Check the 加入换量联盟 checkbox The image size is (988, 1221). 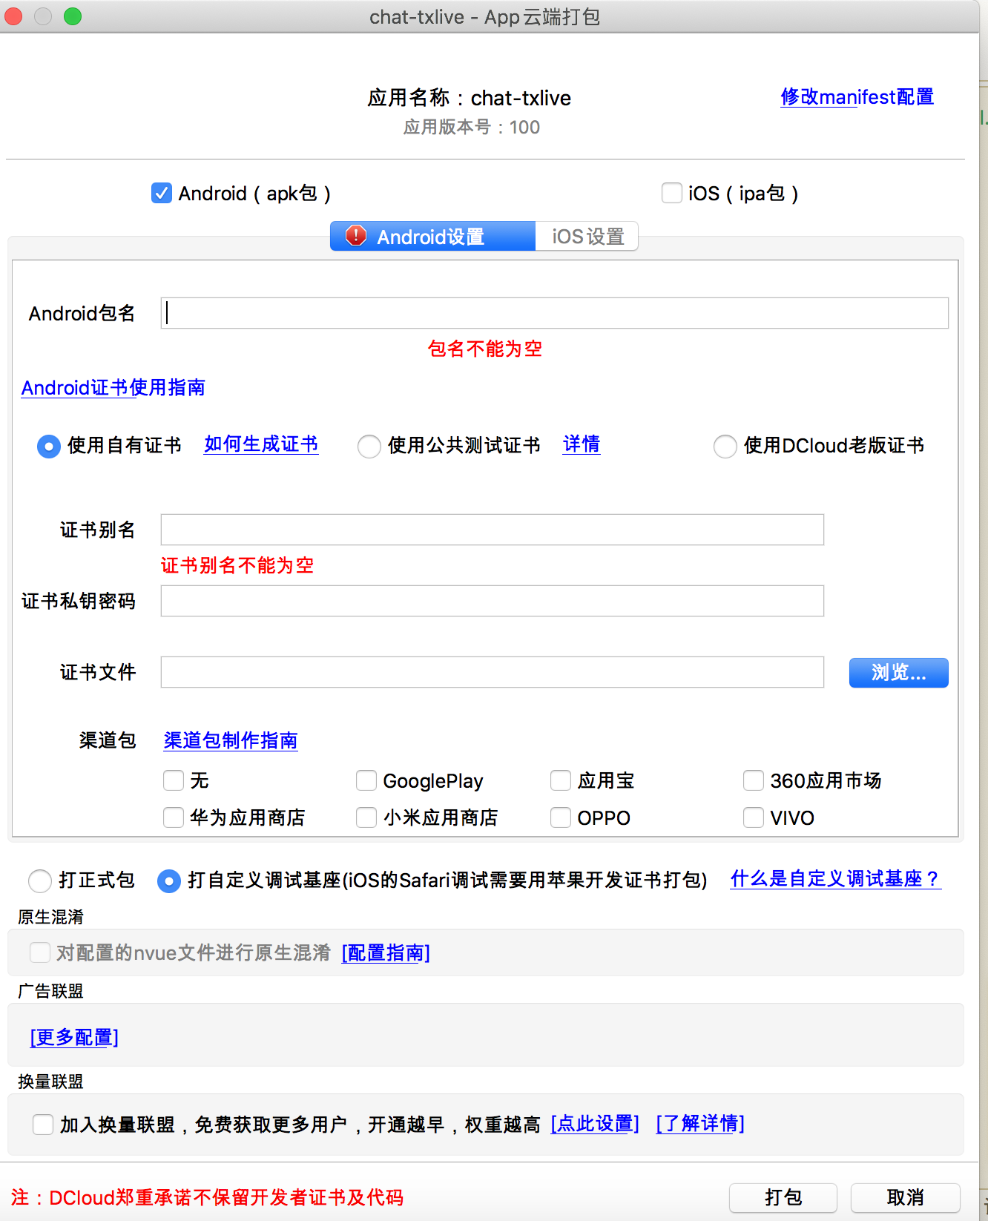[43, 1125]
